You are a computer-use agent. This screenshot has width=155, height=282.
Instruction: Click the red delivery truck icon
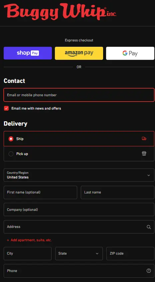tap(144, 138)
